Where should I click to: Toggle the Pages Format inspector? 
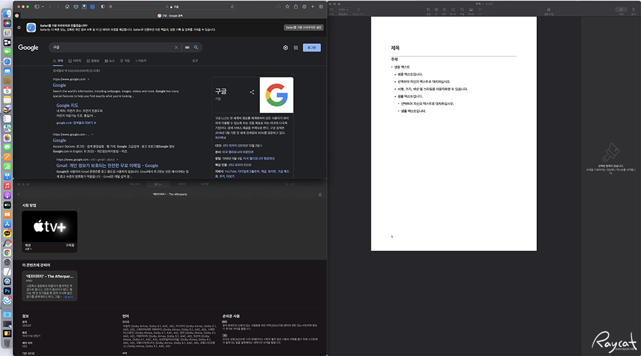tap(621, 9)
